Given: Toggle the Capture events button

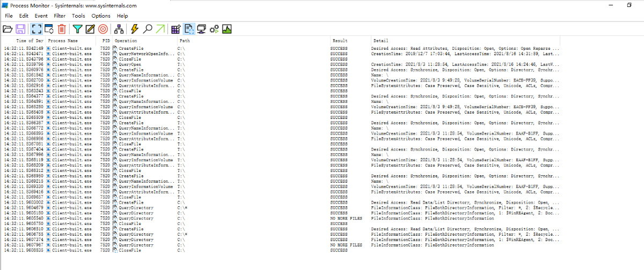Looking at the screenshot, I should point(36,29).
